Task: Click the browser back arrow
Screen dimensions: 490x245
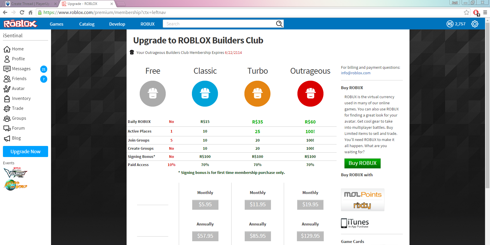Action: coord(5,12)
